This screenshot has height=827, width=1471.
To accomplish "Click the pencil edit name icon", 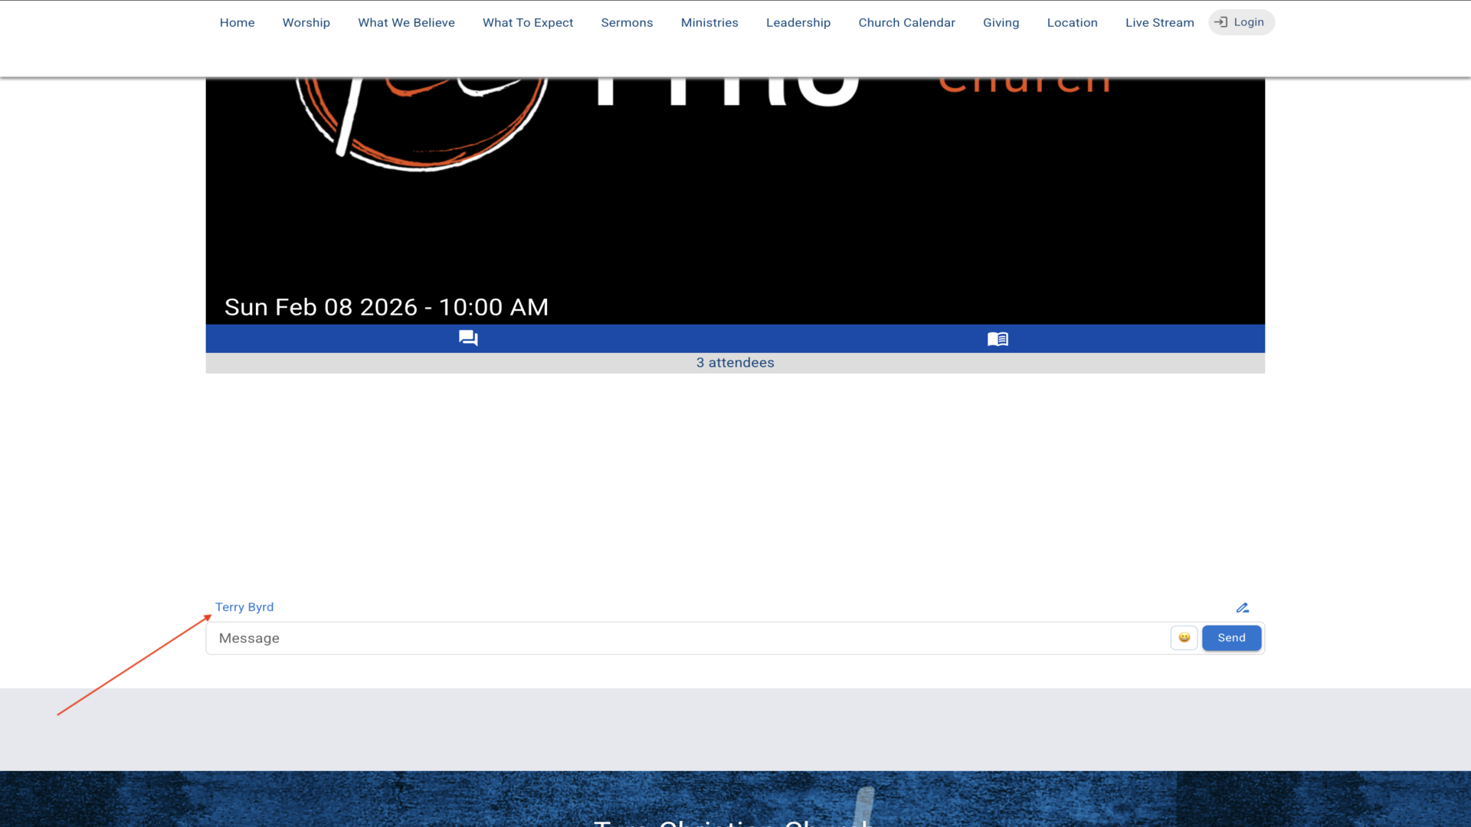I will (x=1242, y=608).
